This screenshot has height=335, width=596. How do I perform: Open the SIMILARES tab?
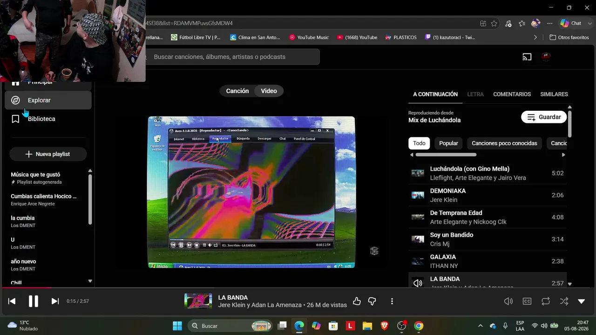click(x=554, y=94)
